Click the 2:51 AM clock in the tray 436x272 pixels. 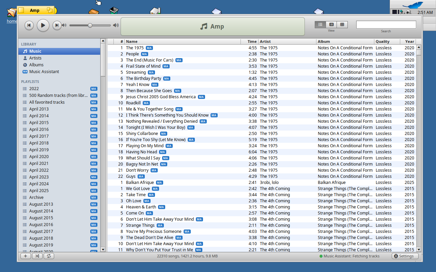[x=425, y=12]
